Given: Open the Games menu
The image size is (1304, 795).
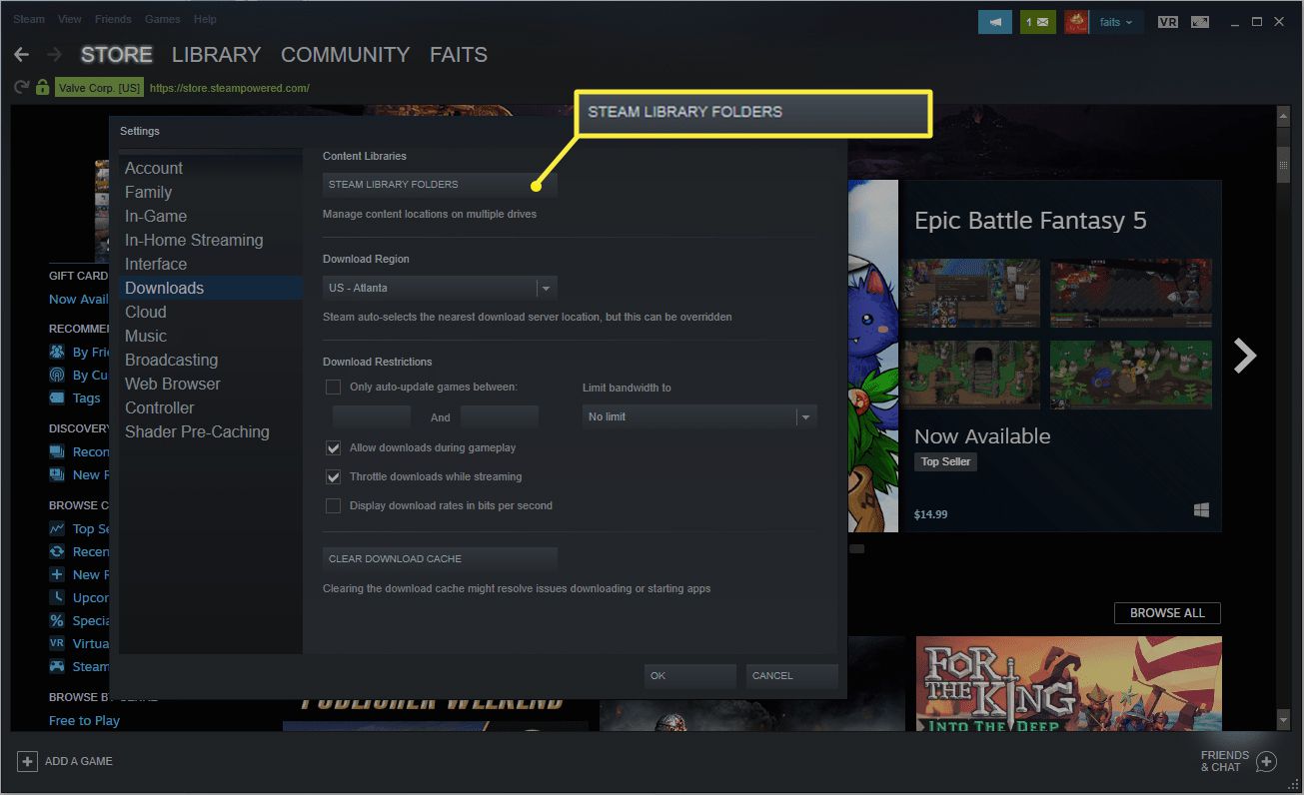Looking at the screenshot, I should tap(163, 19).
